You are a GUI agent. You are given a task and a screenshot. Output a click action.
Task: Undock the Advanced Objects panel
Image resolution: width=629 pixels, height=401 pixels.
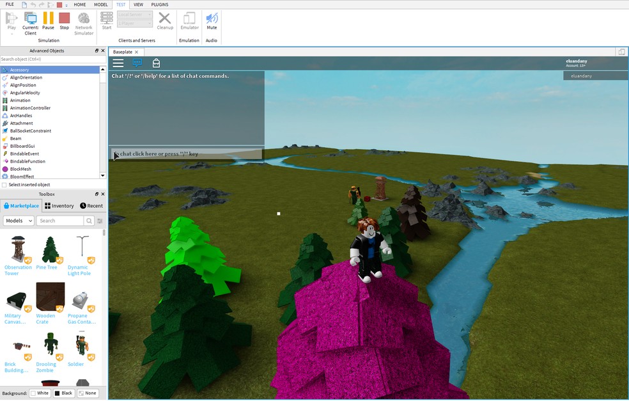[x=97, y=51]
